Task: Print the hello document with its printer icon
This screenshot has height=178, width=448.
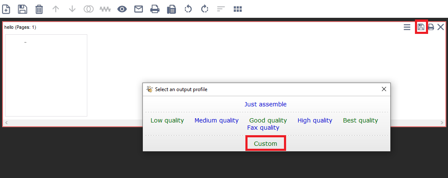Action: pyautogui.click(x=431, y=27)
